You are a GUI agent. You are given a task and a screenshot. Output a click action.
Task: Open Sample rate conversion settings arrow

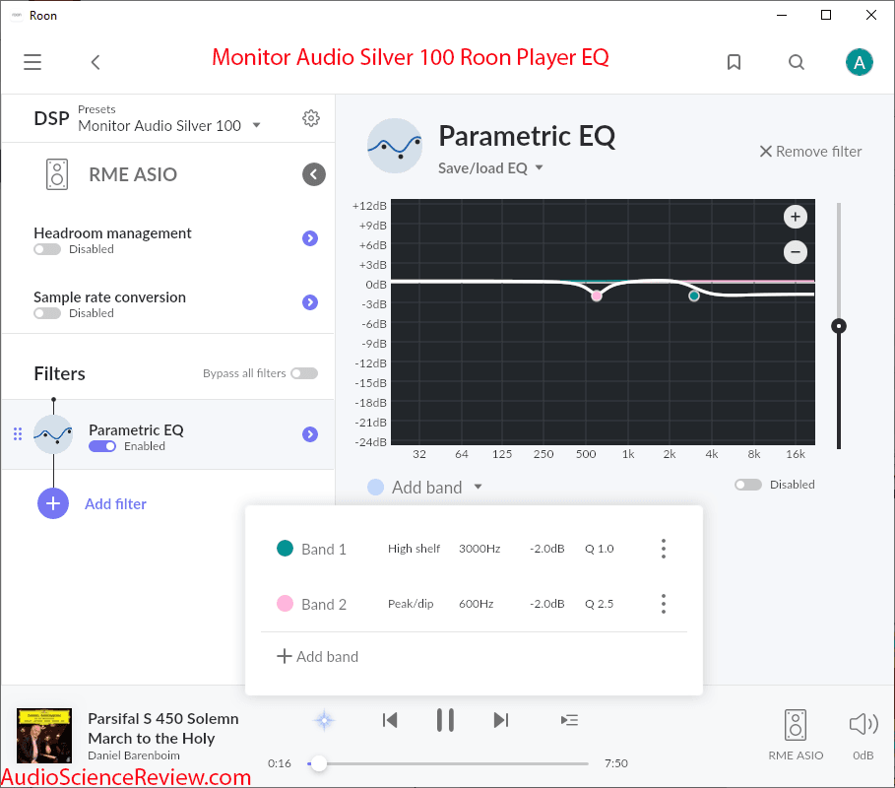[310, 302]
